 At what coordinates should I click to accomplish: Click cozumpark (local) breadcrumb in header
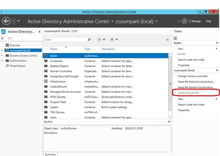click(134, 21)
